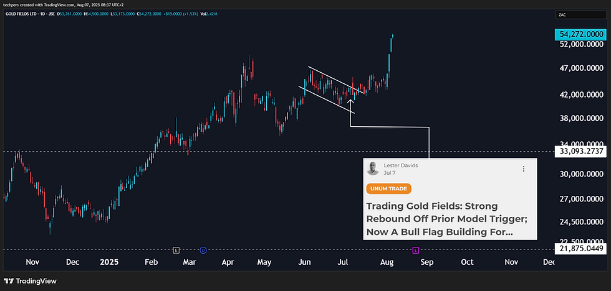Click the high value 54,500.0000
Image resolution: width=611 pixels, height=291 pixels.
pos(97,14)
